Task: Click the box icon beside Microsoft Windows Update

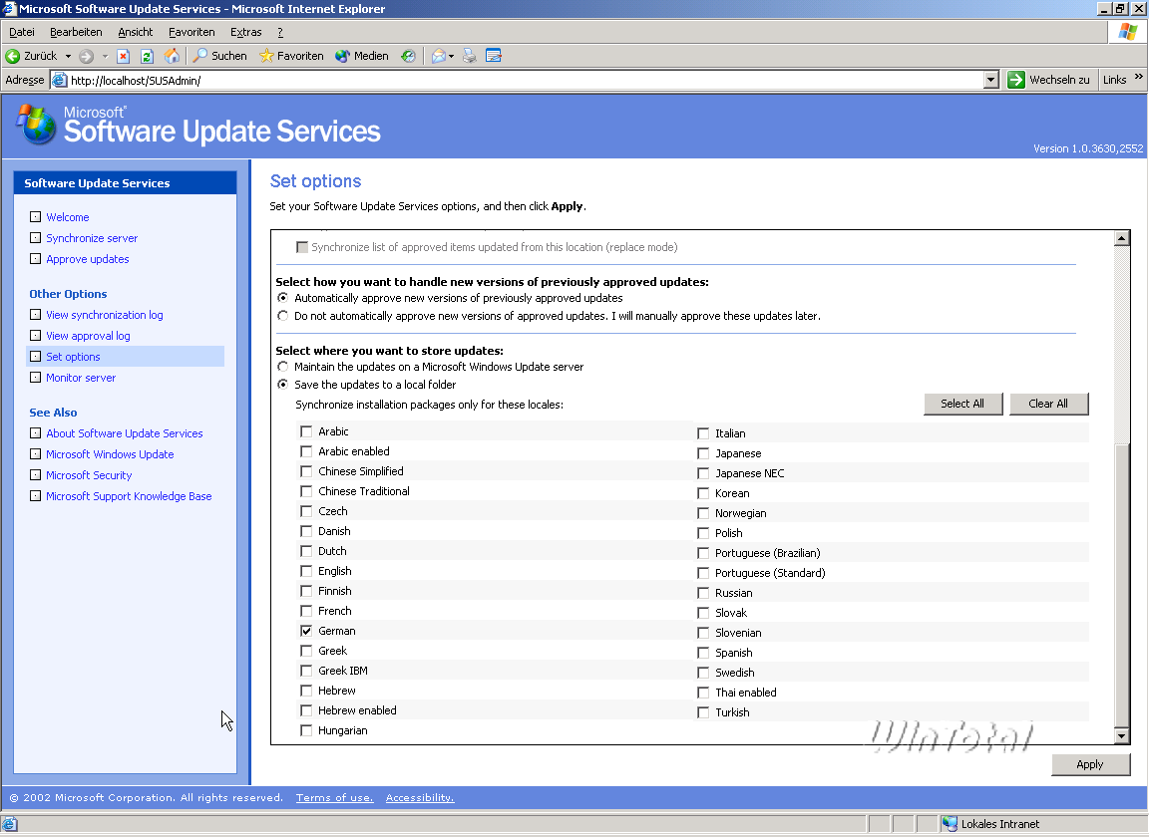Action: tap(35, 454)
